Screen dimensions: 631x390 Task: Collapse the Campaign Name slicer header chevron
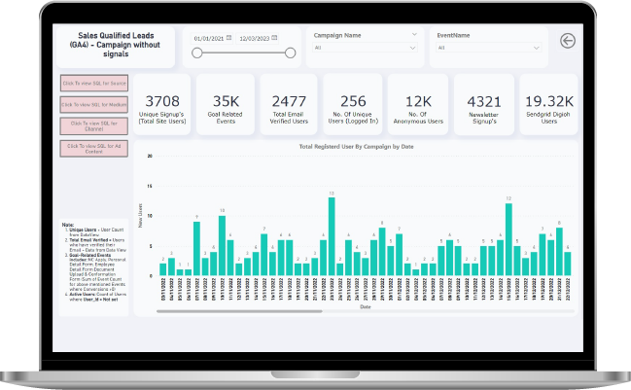414,35
